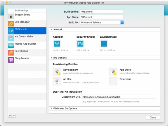Click the iOS Options header label
The image size is (168, 126).
point(60,58)
